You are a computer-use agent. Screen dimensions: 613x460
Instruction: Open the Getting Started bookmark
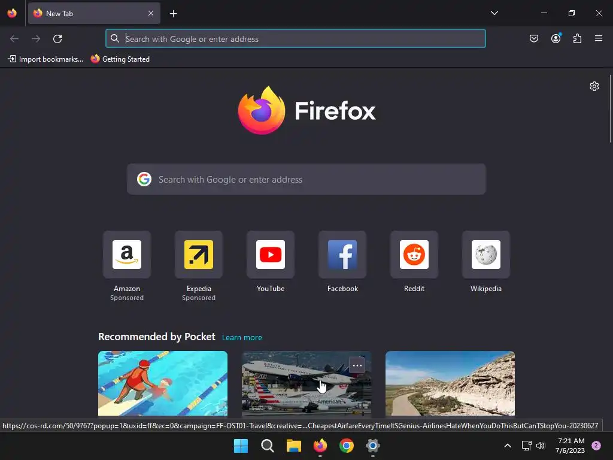coord(120,59)
